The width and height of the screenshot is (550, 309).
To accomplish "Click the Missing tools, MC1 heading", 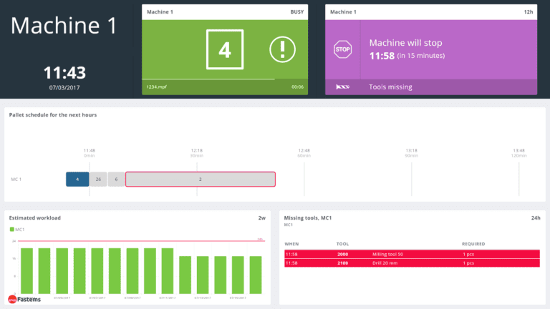I will pos(308,218).
